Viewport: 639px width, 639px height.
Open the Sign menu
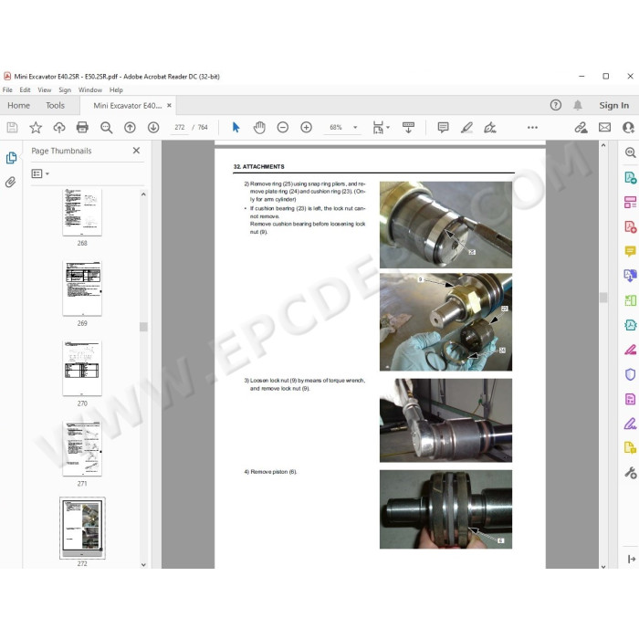point(65,89)
